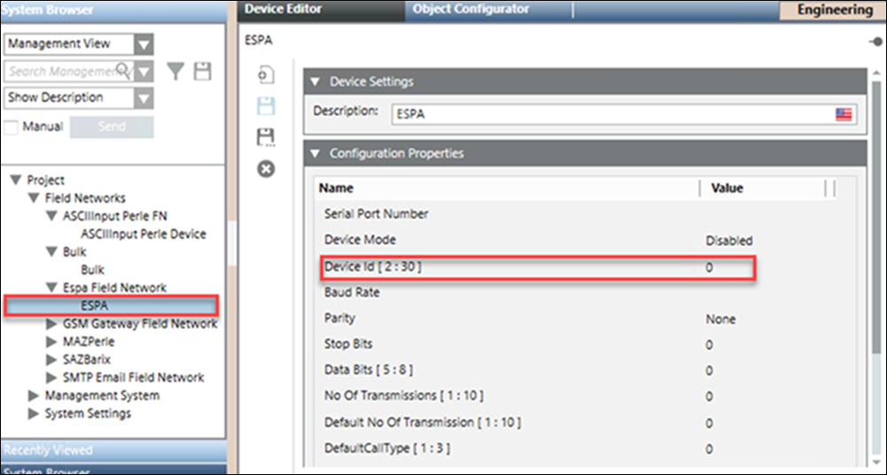887x475 pixels.
Task: Select the ESPA device in the tree
Action: coord(95,306)
